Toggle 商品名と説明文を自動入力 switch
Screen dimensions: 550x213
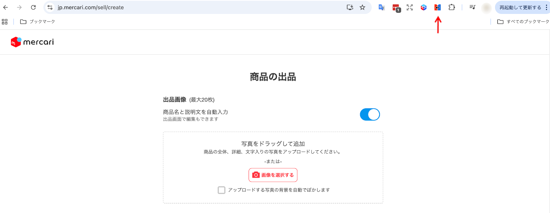click(x=370, y=114)
